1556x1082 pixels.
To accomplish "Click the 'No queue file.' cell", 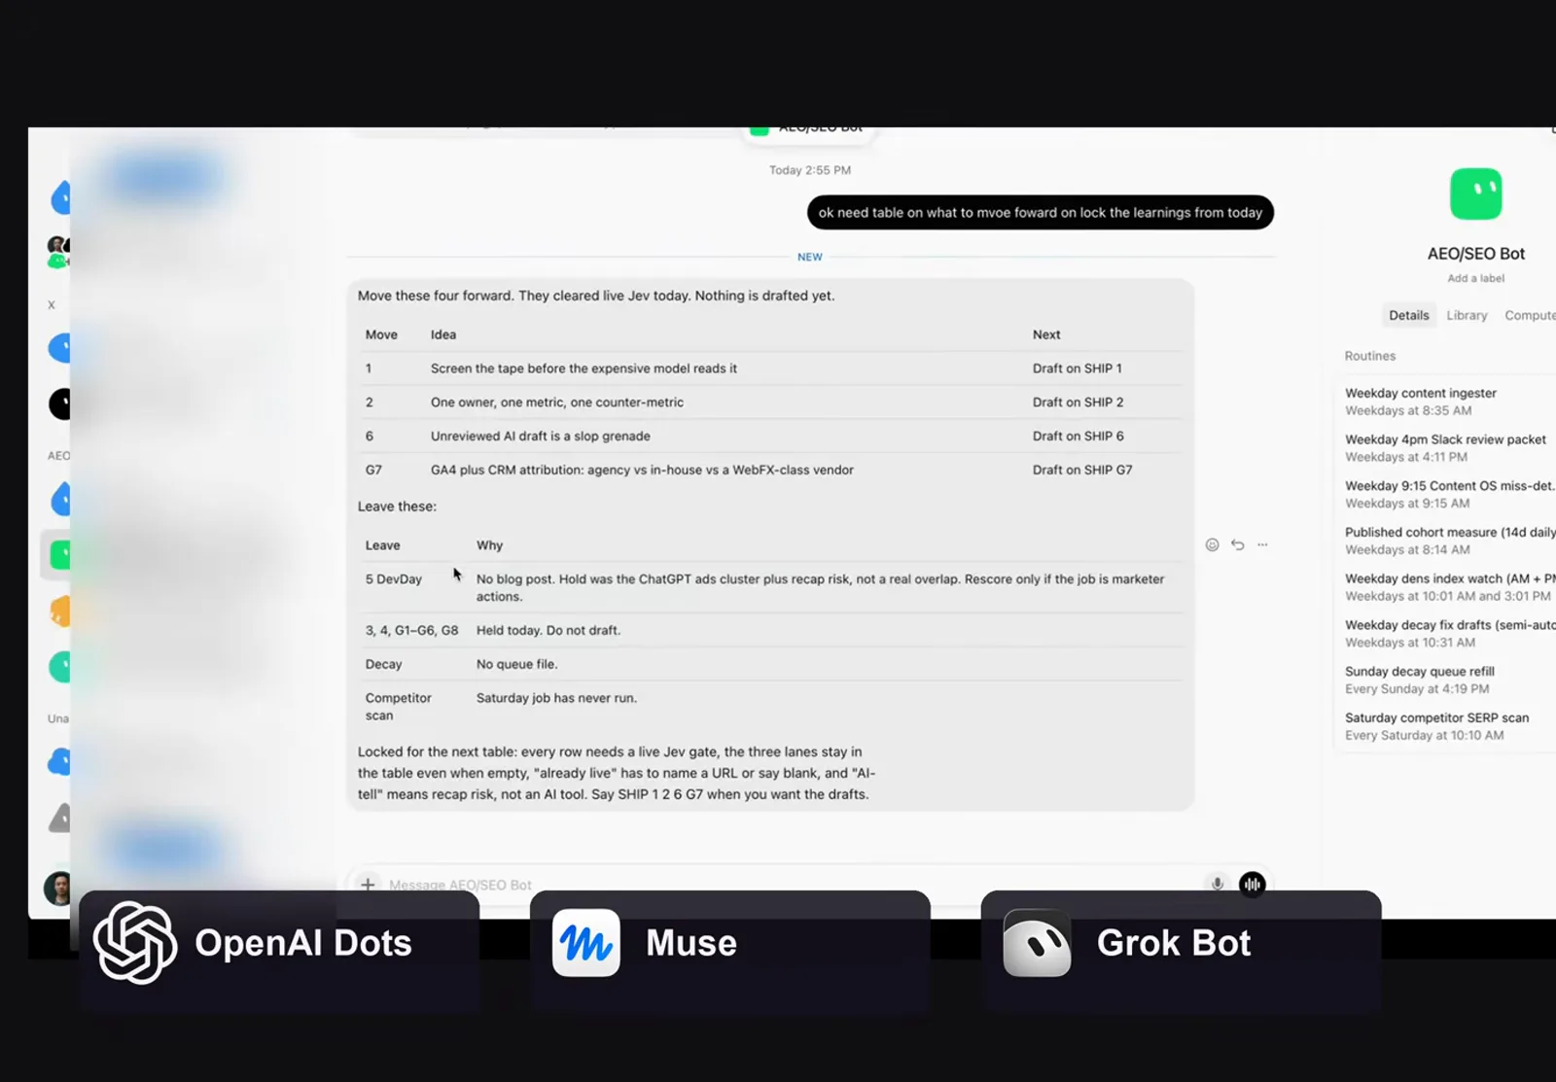I will click(516, 665).
